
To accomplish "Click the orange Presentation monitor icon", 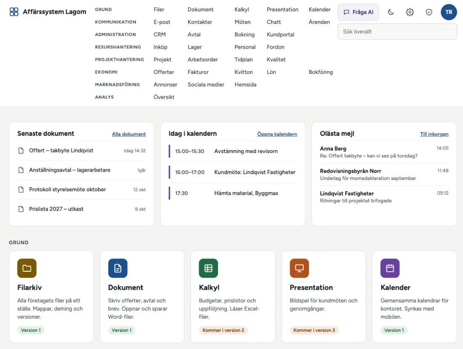I will click(299, 268).
